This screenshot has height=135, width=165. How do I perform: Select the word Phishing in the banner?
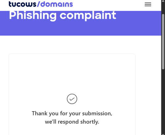point(33,15)
